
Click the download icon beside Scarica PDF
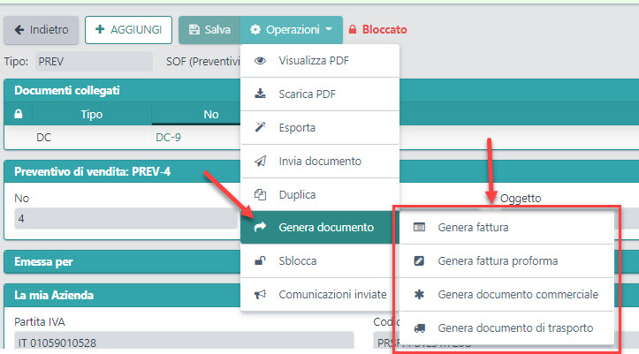(x=260, y=94)
